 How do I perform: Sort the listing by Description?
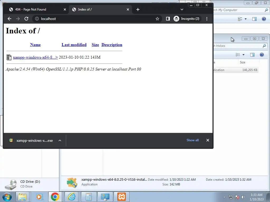click(x=112, y=45)
